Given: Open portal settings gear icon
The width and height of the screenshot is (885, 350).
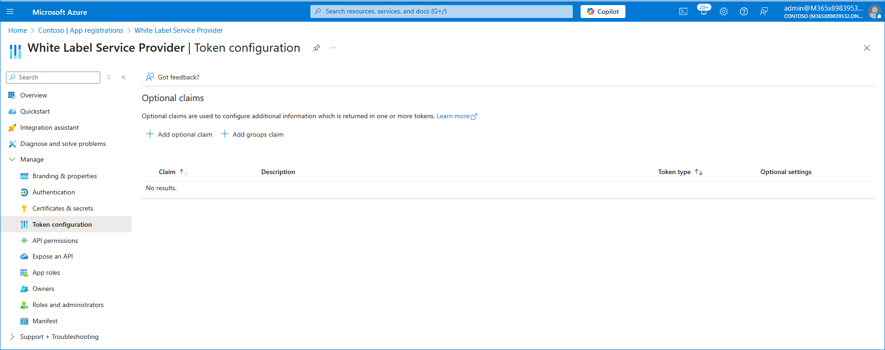Looking at the screenshot, I should (x=723, y=12).
